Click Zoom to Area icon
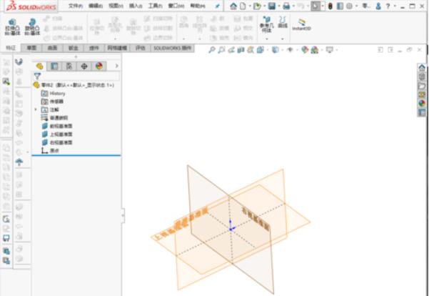The height and width of the screenshot is (296, 429). point(221,50)
